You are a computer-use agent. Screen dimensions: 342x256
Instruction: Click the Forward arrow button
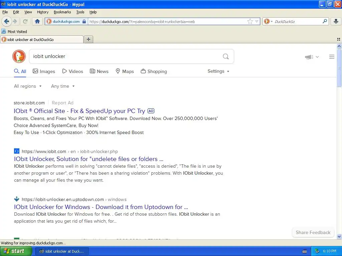pos(15,21)
